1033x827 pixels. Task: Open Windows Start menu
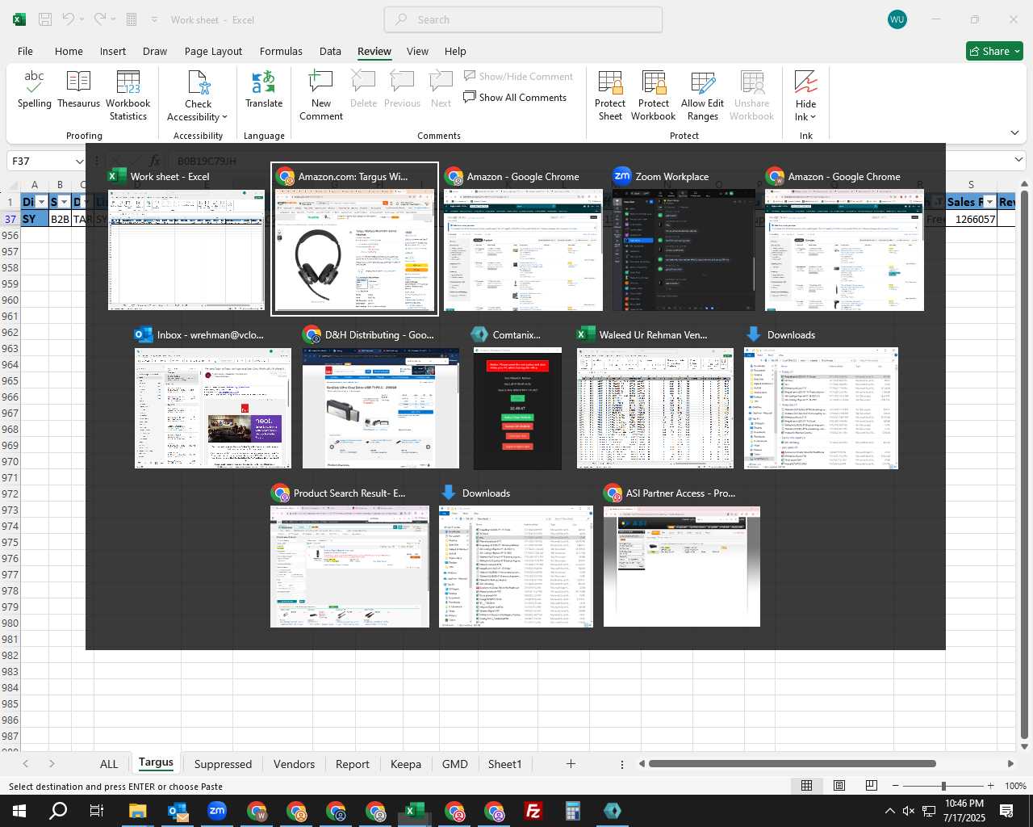19,811
